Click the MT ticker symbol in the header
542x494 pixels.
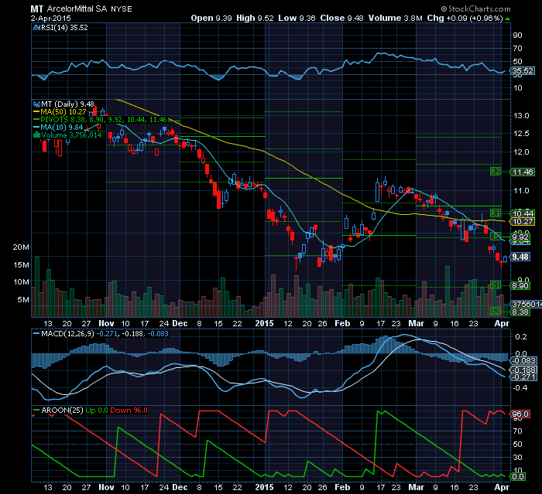pos(37,9)
